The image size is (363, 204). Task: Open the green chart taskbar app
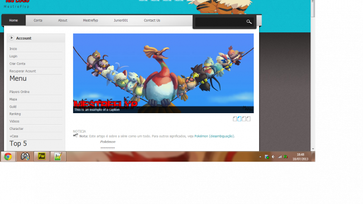58,157
